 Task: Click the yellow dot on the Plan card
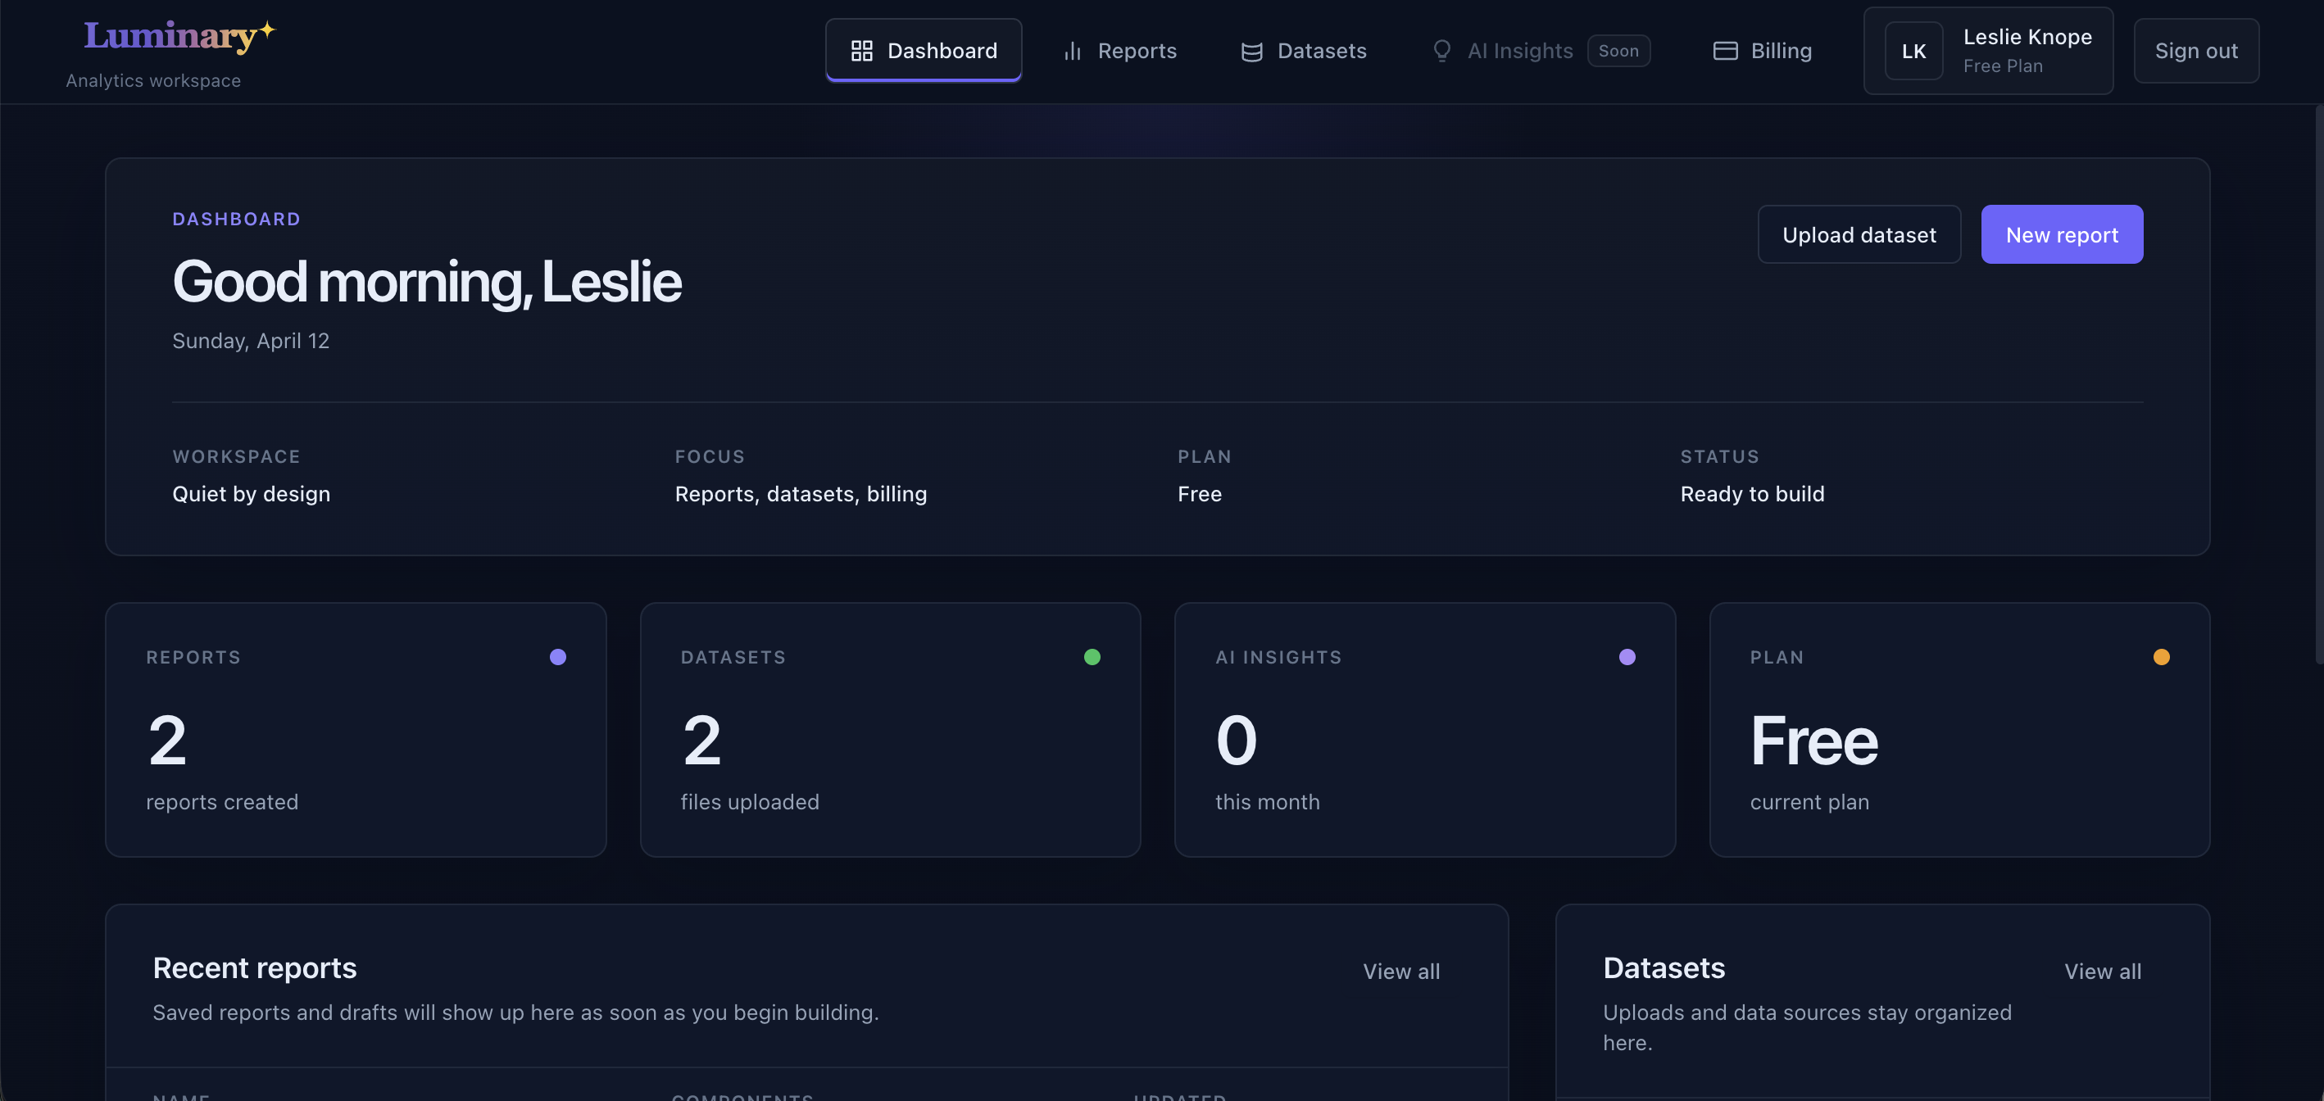(2161, 656)
